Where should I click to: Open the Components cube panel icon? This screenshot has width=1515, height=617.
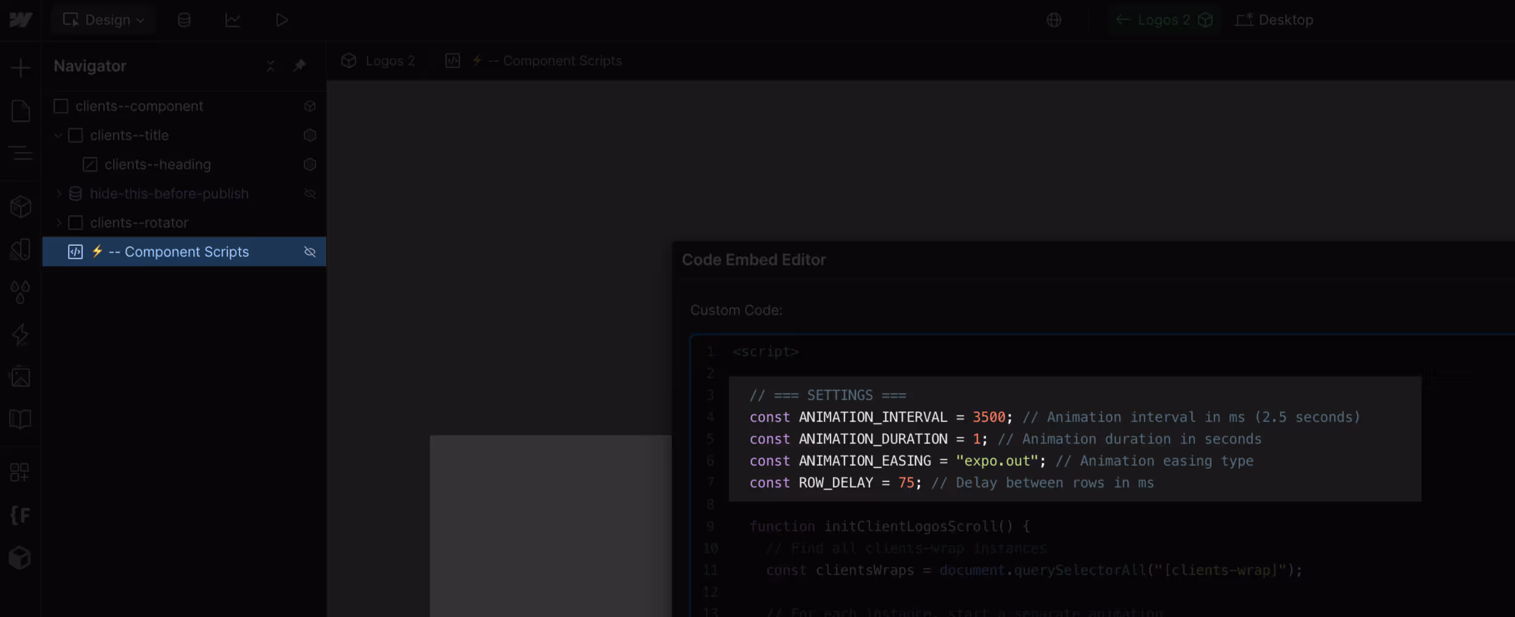21,207
